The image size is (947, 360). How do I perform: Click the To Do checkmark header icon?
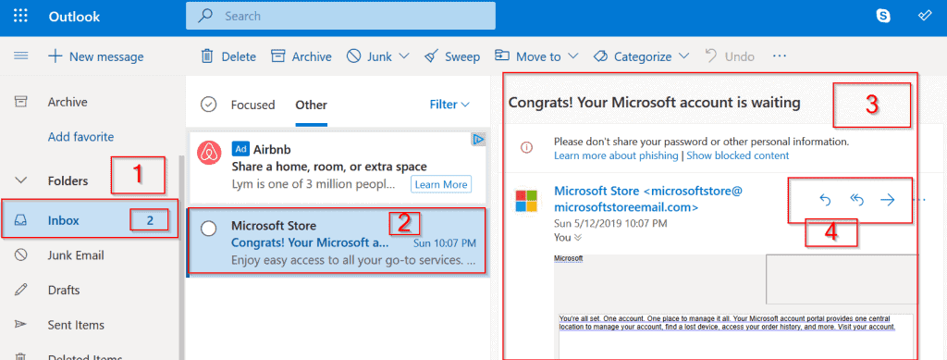click(x=925, y=16)
